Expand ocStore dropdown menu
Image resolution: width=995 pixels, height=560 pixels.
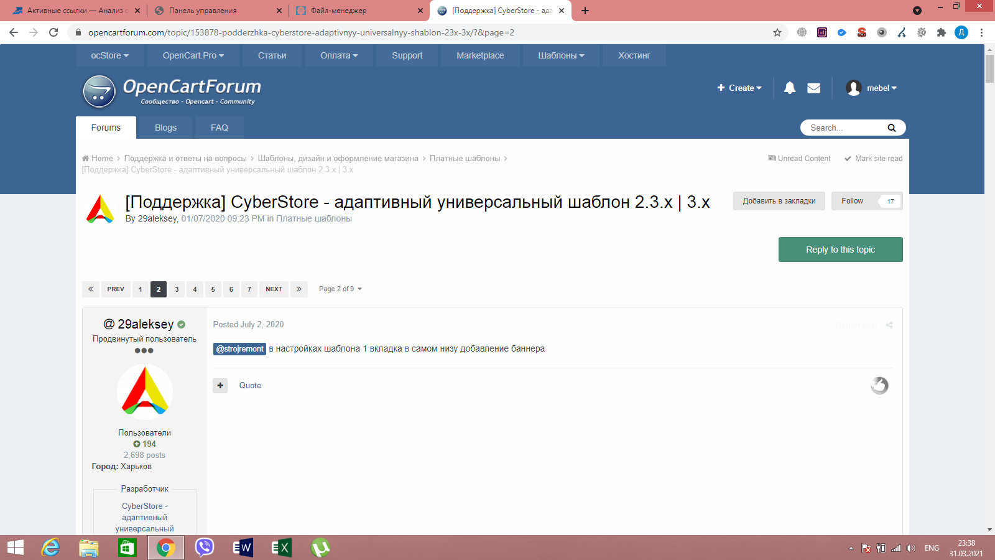pyautogui.click(x=110, y=55)
